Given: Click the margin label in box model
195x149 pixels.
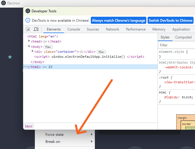Looking at the screenshot, I should pyautogui.click(x=182, y=118).
